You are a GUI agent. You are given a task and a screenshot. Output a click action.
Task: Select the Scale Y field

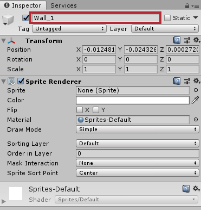coord(141,69)
